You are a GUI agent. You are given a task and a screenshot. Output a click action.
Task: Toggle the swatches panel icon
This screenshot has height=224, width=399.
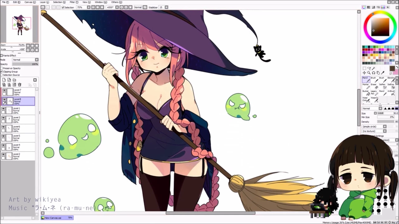(383, 7)
